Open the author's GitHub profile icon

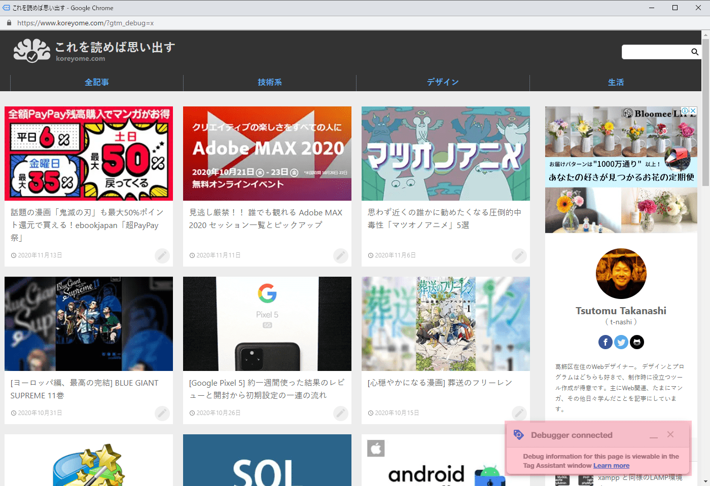(x=637, y=342)
